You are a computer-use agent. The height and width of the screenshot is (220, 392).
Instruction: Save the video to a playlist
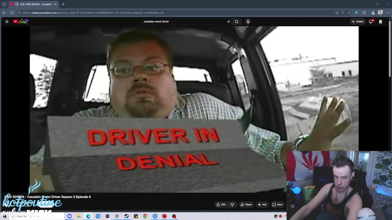[x=277, y=204]
